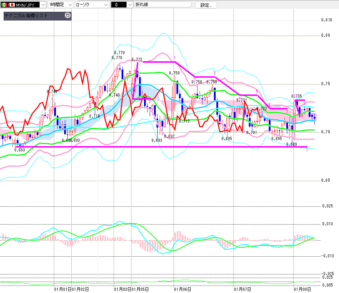The image size is (339, 293).
Task: Select the 01月08日 date marker
Action: (299, 289)
